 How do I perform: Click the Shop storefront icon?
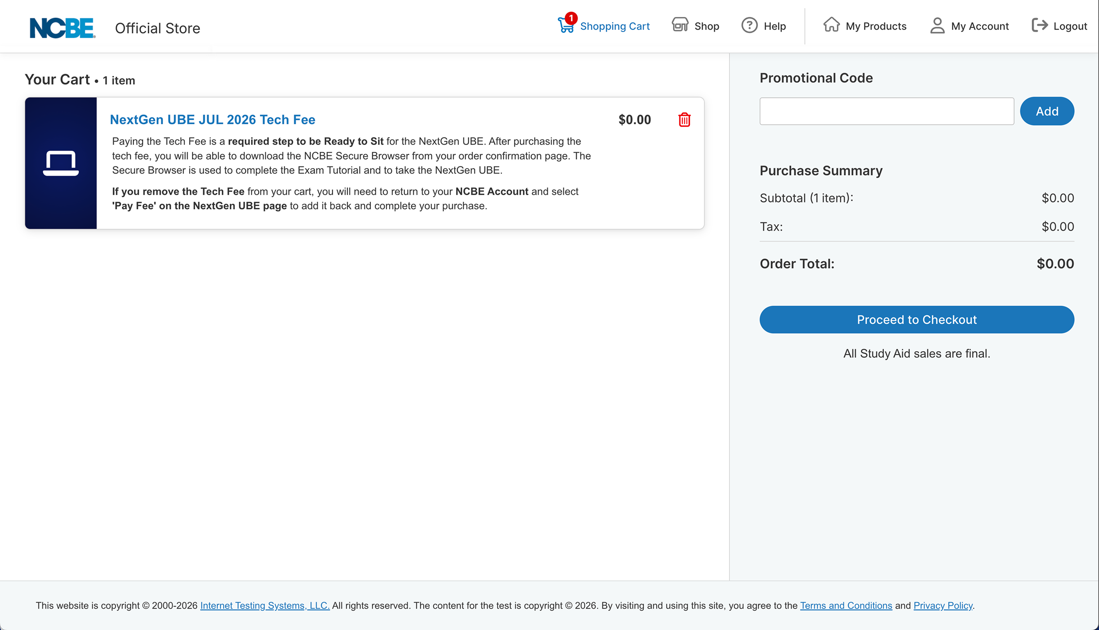coord(680,25)
